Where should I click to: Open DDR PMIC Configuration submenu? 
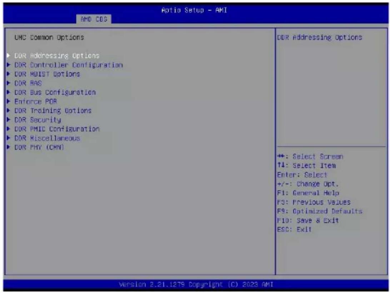[x=57, y=129]
